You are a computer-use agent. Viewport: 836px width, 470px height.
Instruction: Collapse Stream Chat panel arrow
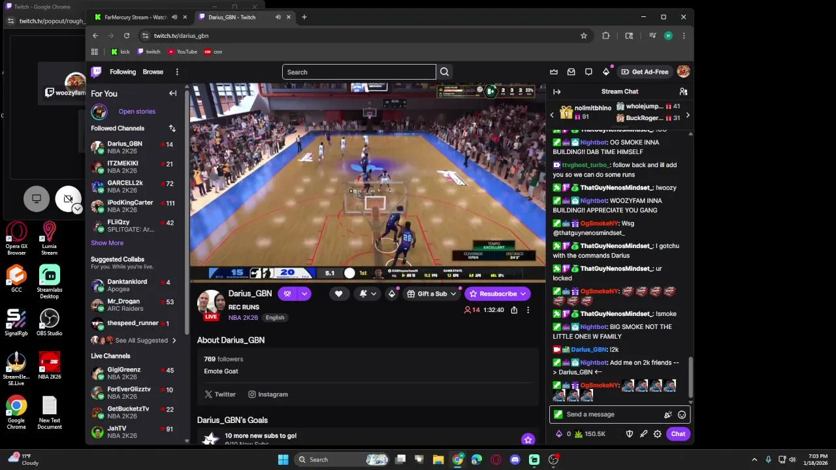click(x=556, y=91)
